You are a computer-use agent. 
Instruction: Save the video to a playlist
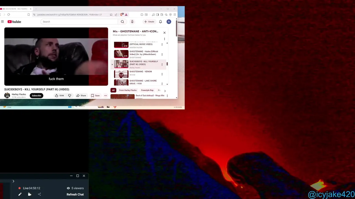pyautogui.click(x=95, y=96)
